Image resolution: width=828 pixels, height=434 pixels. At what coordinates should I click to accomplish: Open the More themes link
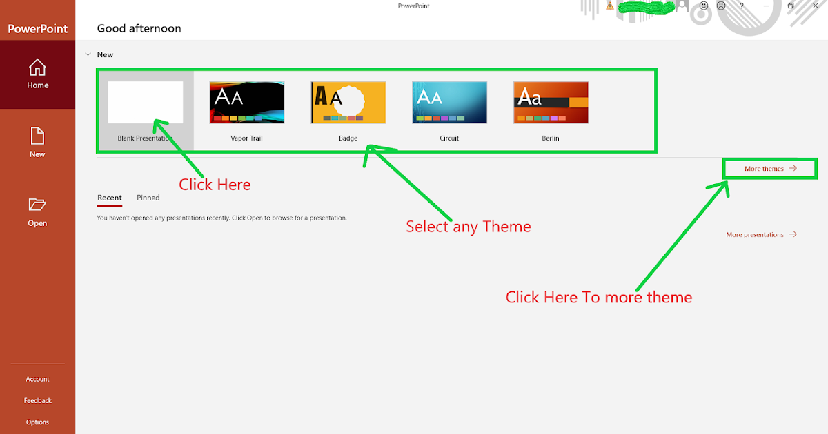(x=771, y=168)
